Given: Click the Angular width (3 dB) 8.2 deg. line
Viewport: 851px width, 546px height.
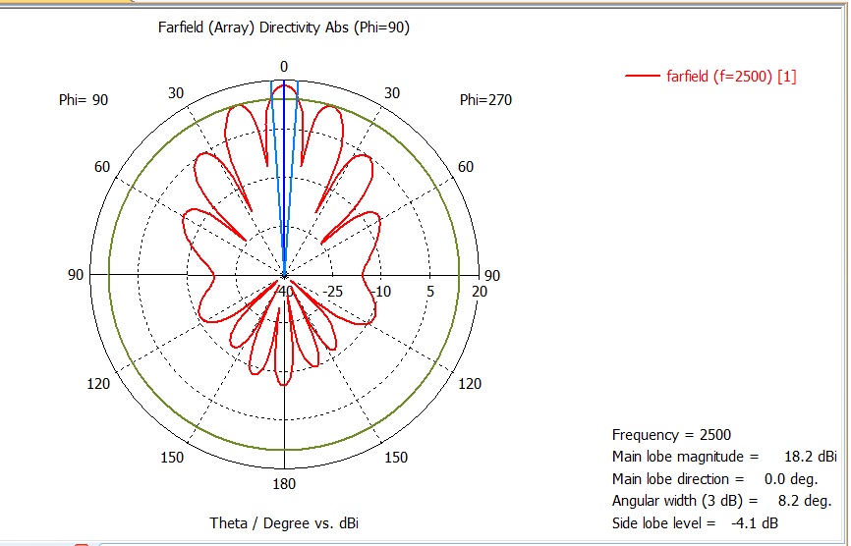Looking at the screenshot, I should coord(722,501).
